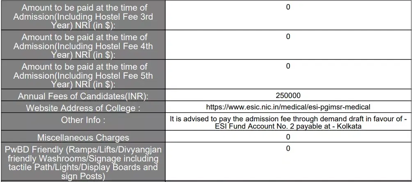Viewport: 413px width, 182px height.
Task: Select the PwBD Friendly value 0
Action: [288, 148]
